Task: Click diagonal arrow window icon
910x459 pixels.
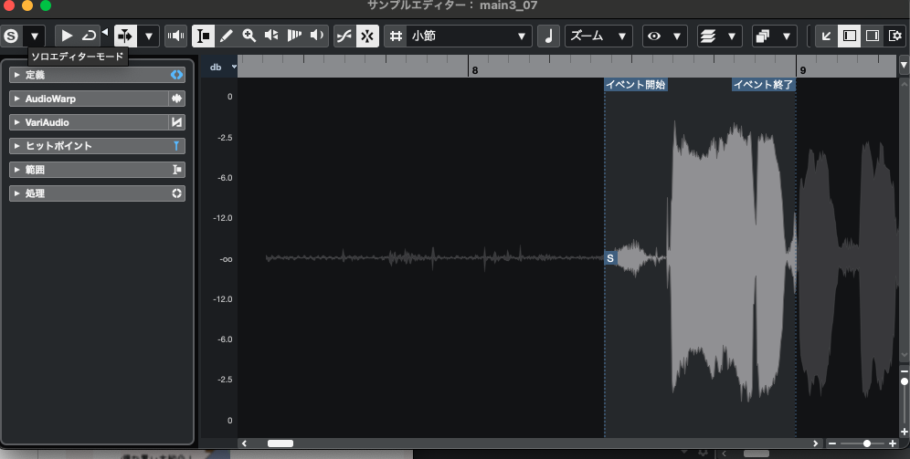Action: click(827, 36)
